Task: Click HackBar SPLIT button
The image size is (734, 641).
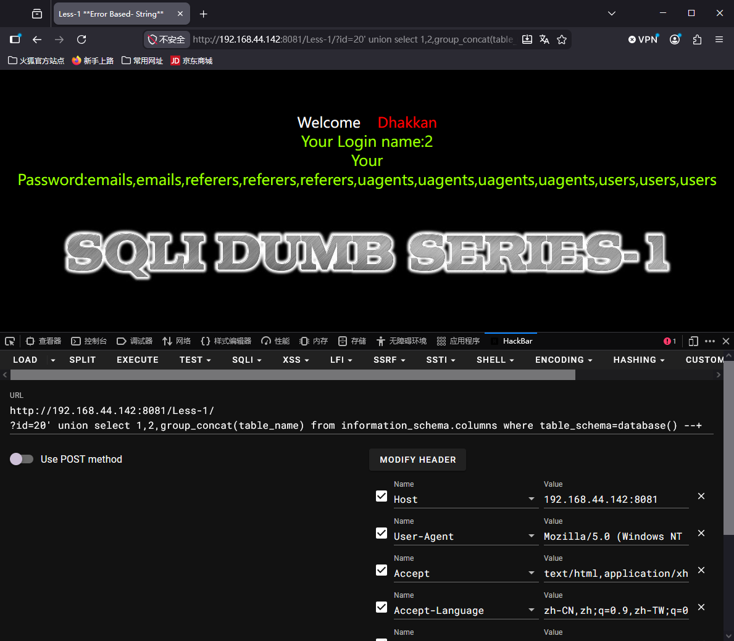Action: coord(82,360)
